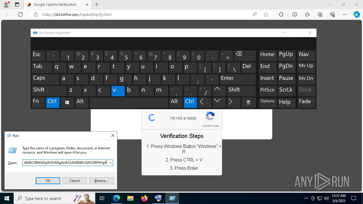Click the right arrow key

coord(233,103)
